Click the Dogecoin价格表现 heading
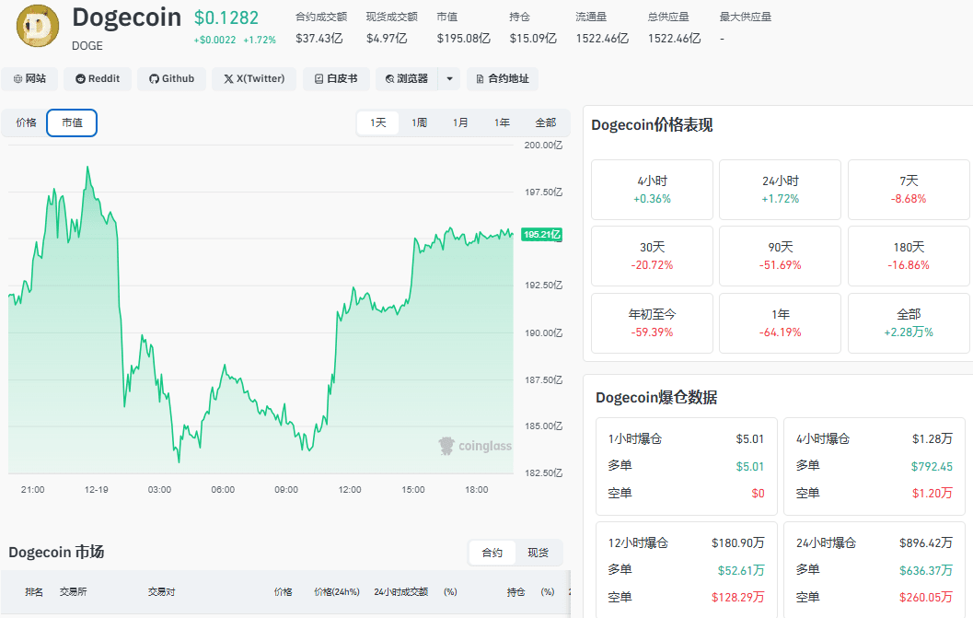The height and width of the screenshot is (618, 973). 652,125
